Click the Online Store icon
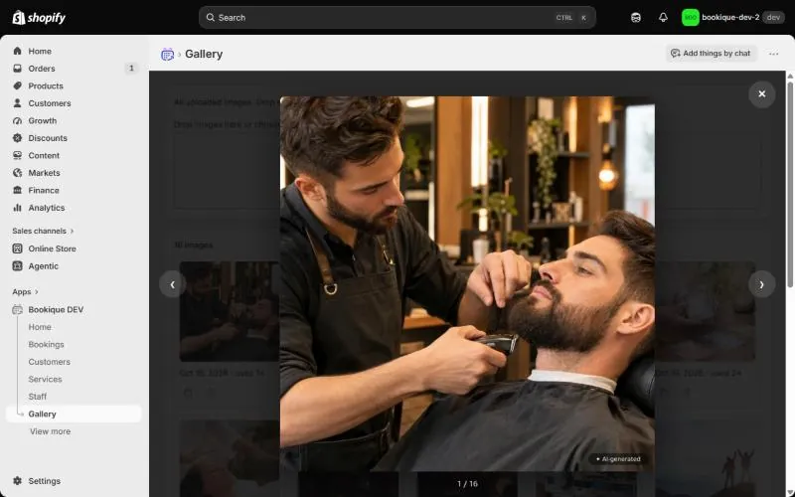Image resolution: width=795 pixels, height=497 pixels. point(17,248)
